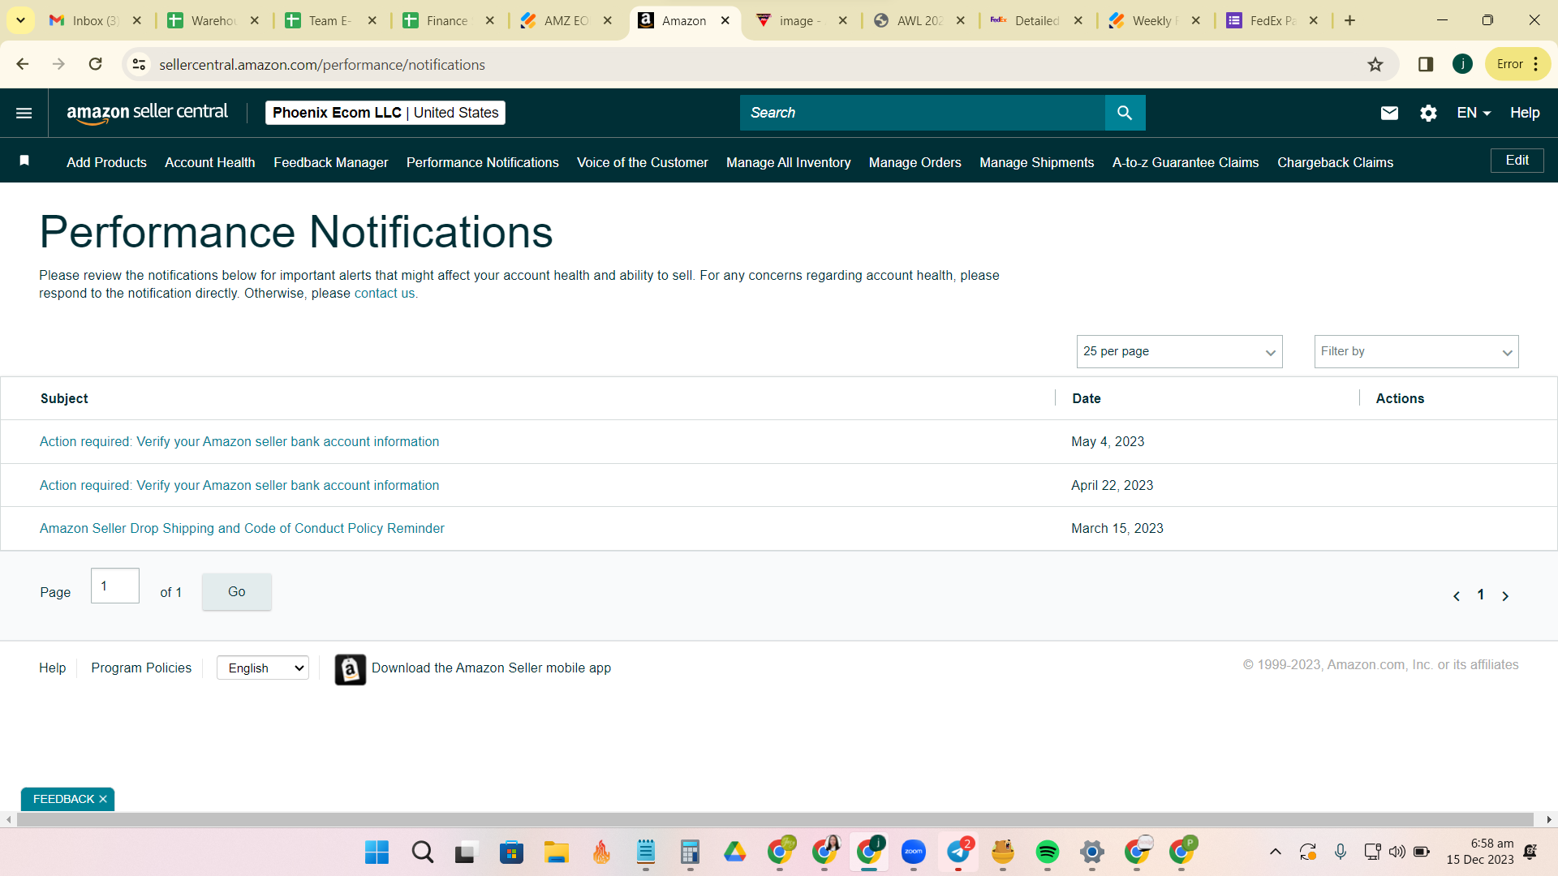Go to previous page arrow in pagination
Screen dimensions: 1558x876
pos(1457,596)
